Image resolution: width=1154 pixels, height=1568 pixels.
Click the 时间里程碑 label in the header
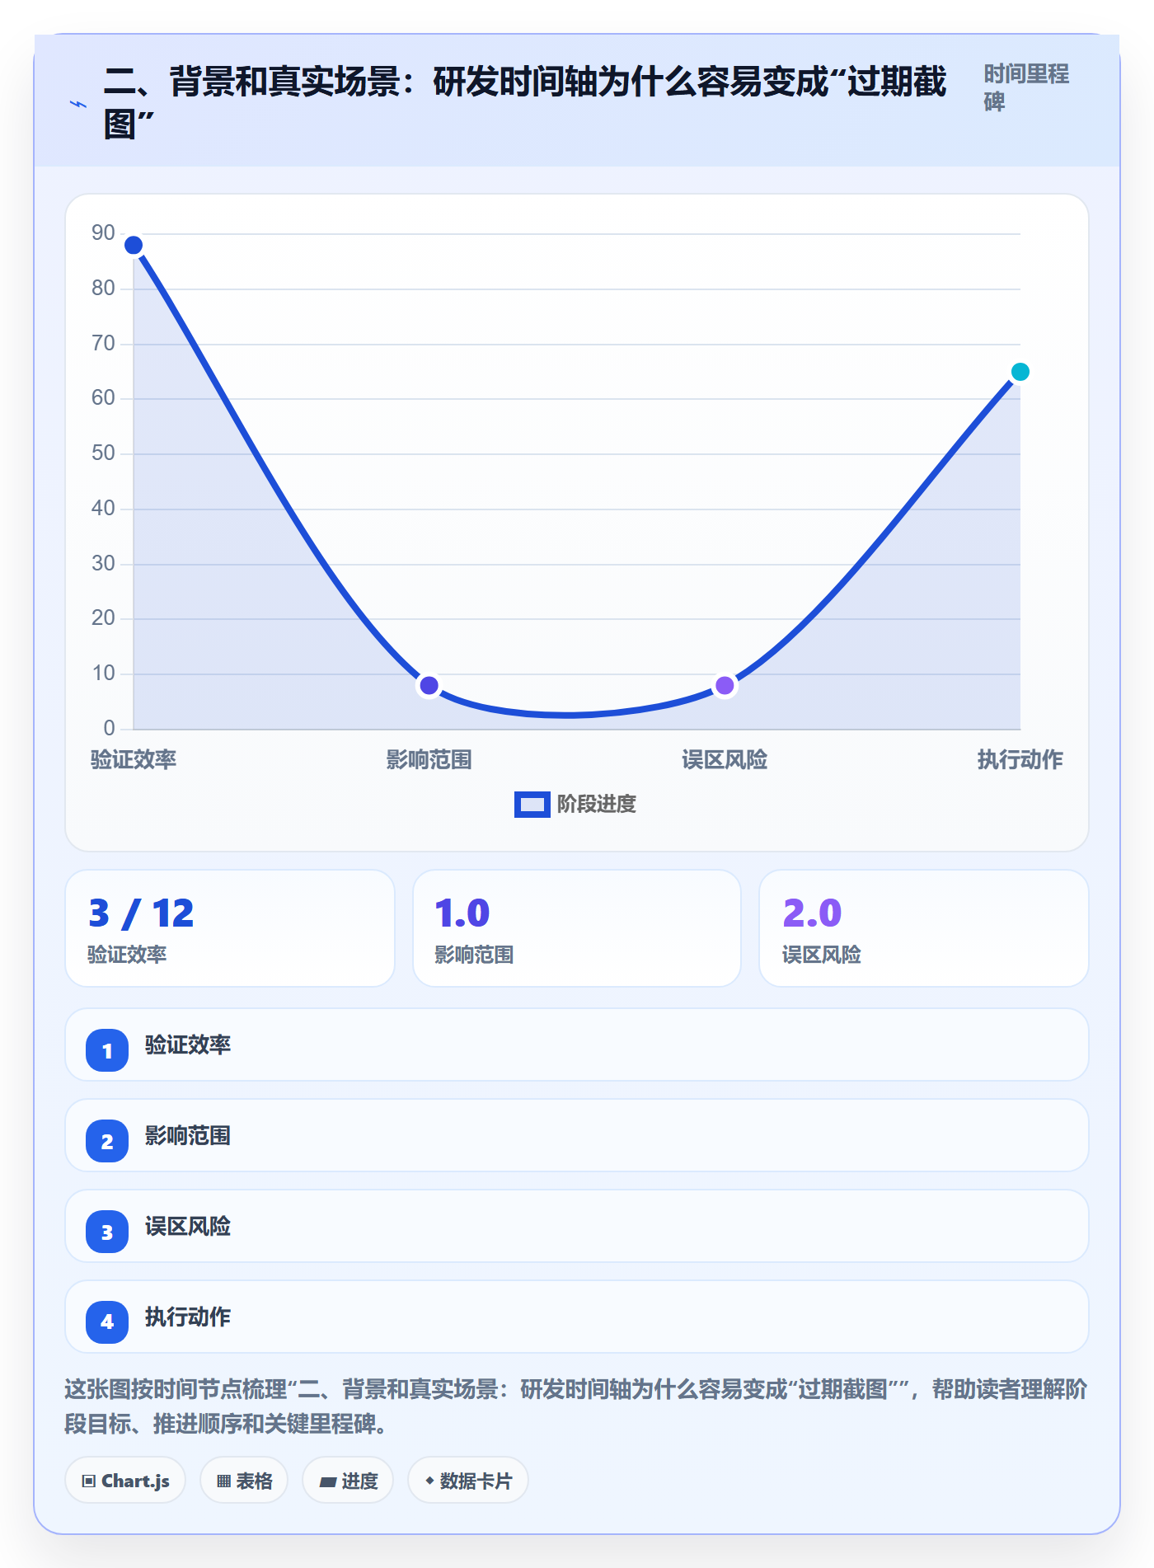(1026, 87)
